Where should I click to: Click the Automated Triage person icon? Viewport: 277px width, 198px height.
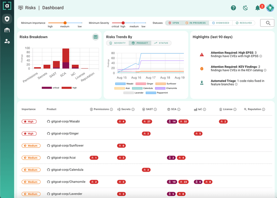click(x=202, y=82)
